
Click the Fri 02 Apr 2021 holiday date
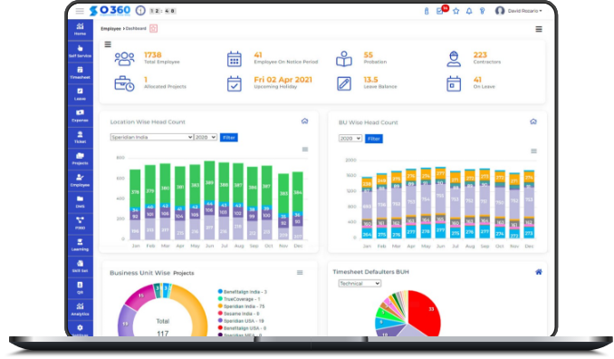pos(283,80)
